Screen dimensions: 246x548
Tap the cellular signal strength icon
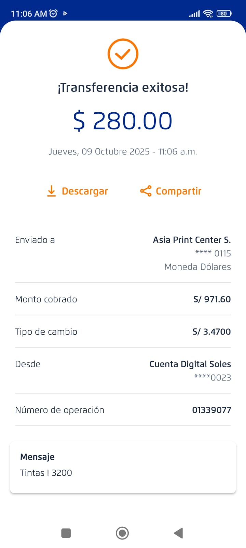pyautogui.click(x=194, y=14)
